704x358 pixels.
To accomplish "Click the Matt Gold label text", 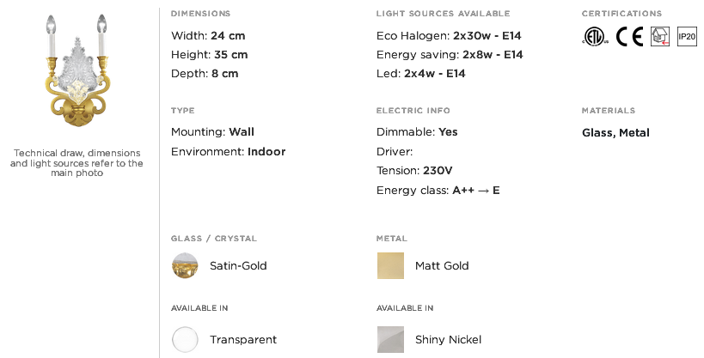I will pos(442,265).
